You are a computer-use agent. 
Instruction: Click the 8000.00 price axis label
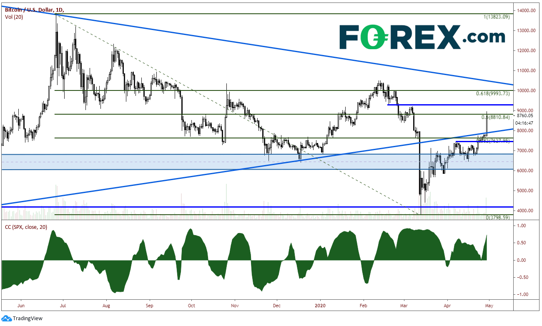[526, 131]
